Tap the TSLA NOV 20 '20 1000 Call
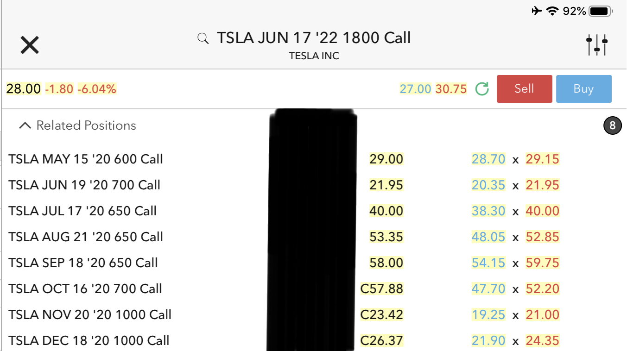 [90, 315]
